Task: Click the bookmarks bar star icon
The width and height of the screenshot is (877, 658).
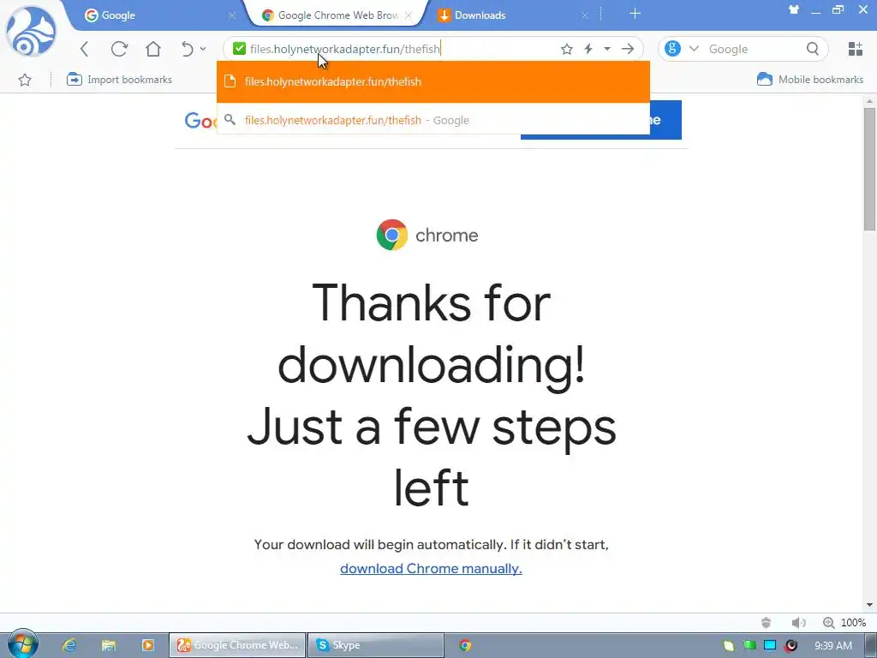Action: tap(25, 80)
